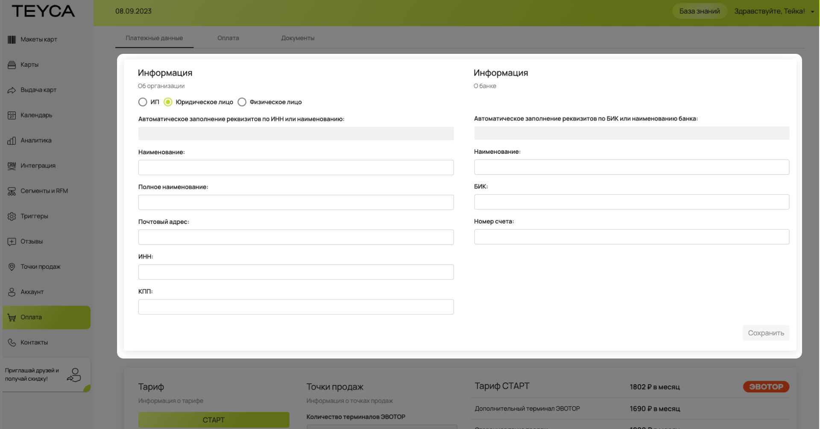The height and width of the screenshot is (429, 820).
Task: Click the Оплата cart icon
Action: click(x=12, y=317)
